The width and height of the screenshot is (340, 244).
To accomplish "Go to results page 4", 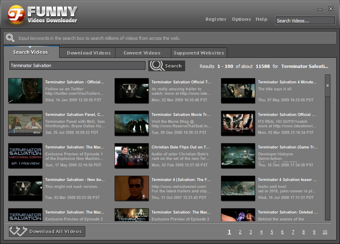I will (261, 232).
